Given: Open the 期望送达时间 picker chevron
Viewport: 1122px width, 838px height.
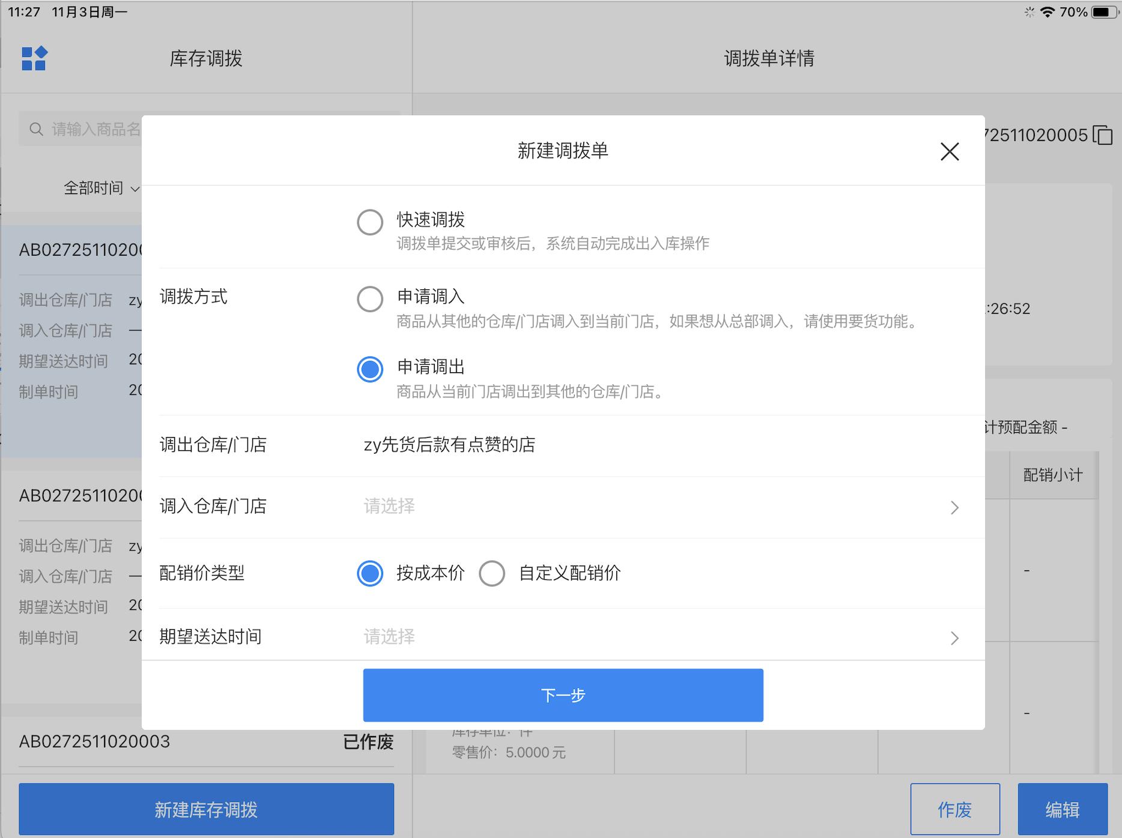Looking at the screenshot, I should tap(954, 638).
